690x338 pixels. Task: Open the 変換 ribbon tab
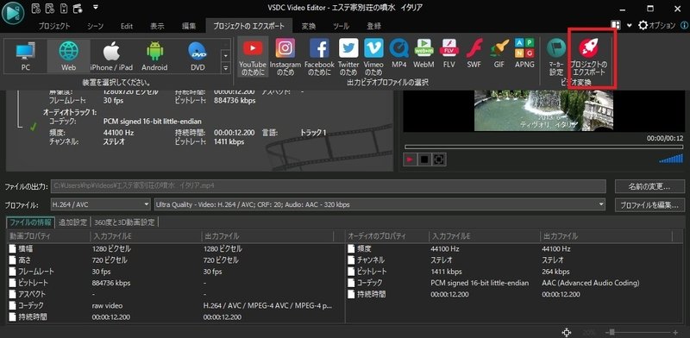(309, 26)
